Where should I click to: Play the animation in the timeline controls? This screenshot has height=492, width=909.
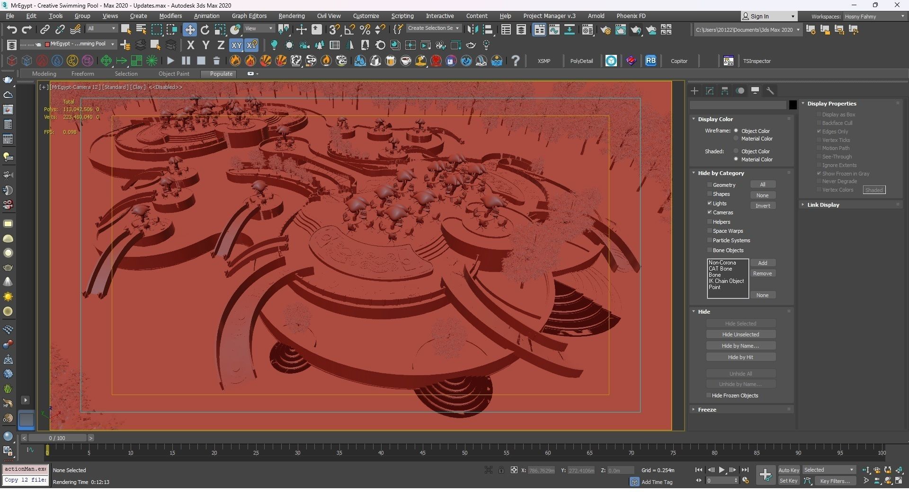(x=722, y=470)
